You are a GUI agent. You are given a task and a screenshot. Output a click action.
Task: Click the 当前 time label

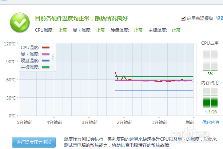click(190, 122)
